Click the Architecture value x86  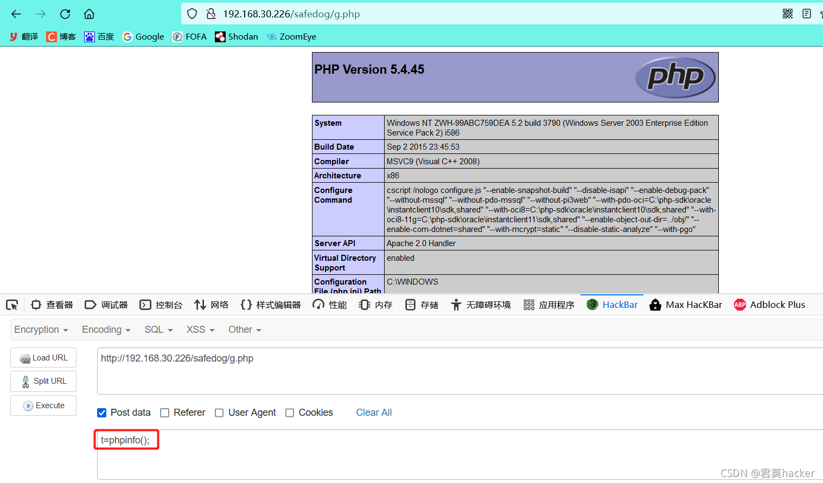[393, 176]
